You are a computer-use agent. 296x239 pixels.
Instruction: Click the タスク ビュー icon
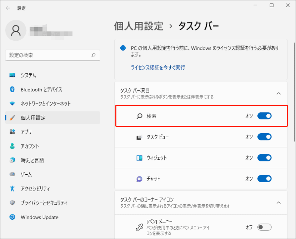139,137
